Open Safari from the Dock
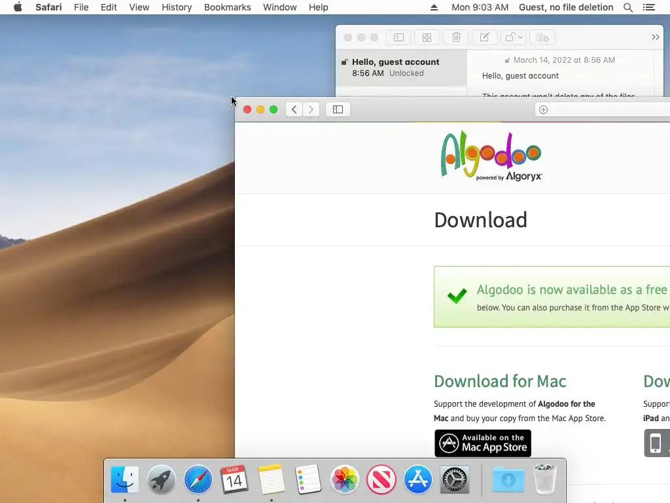 point(198,479)
